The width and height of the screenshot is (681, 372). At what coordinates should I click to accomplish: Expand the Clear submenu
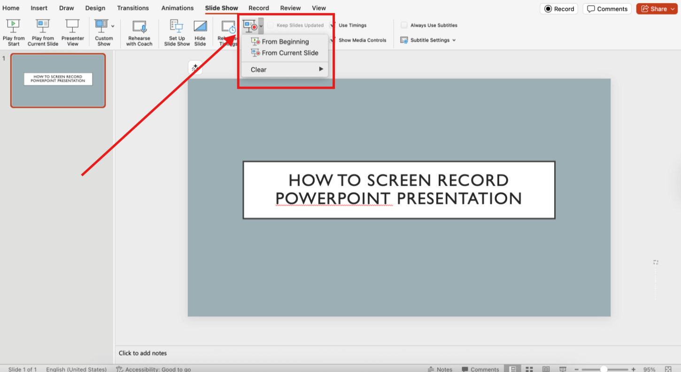click(321, 69)
